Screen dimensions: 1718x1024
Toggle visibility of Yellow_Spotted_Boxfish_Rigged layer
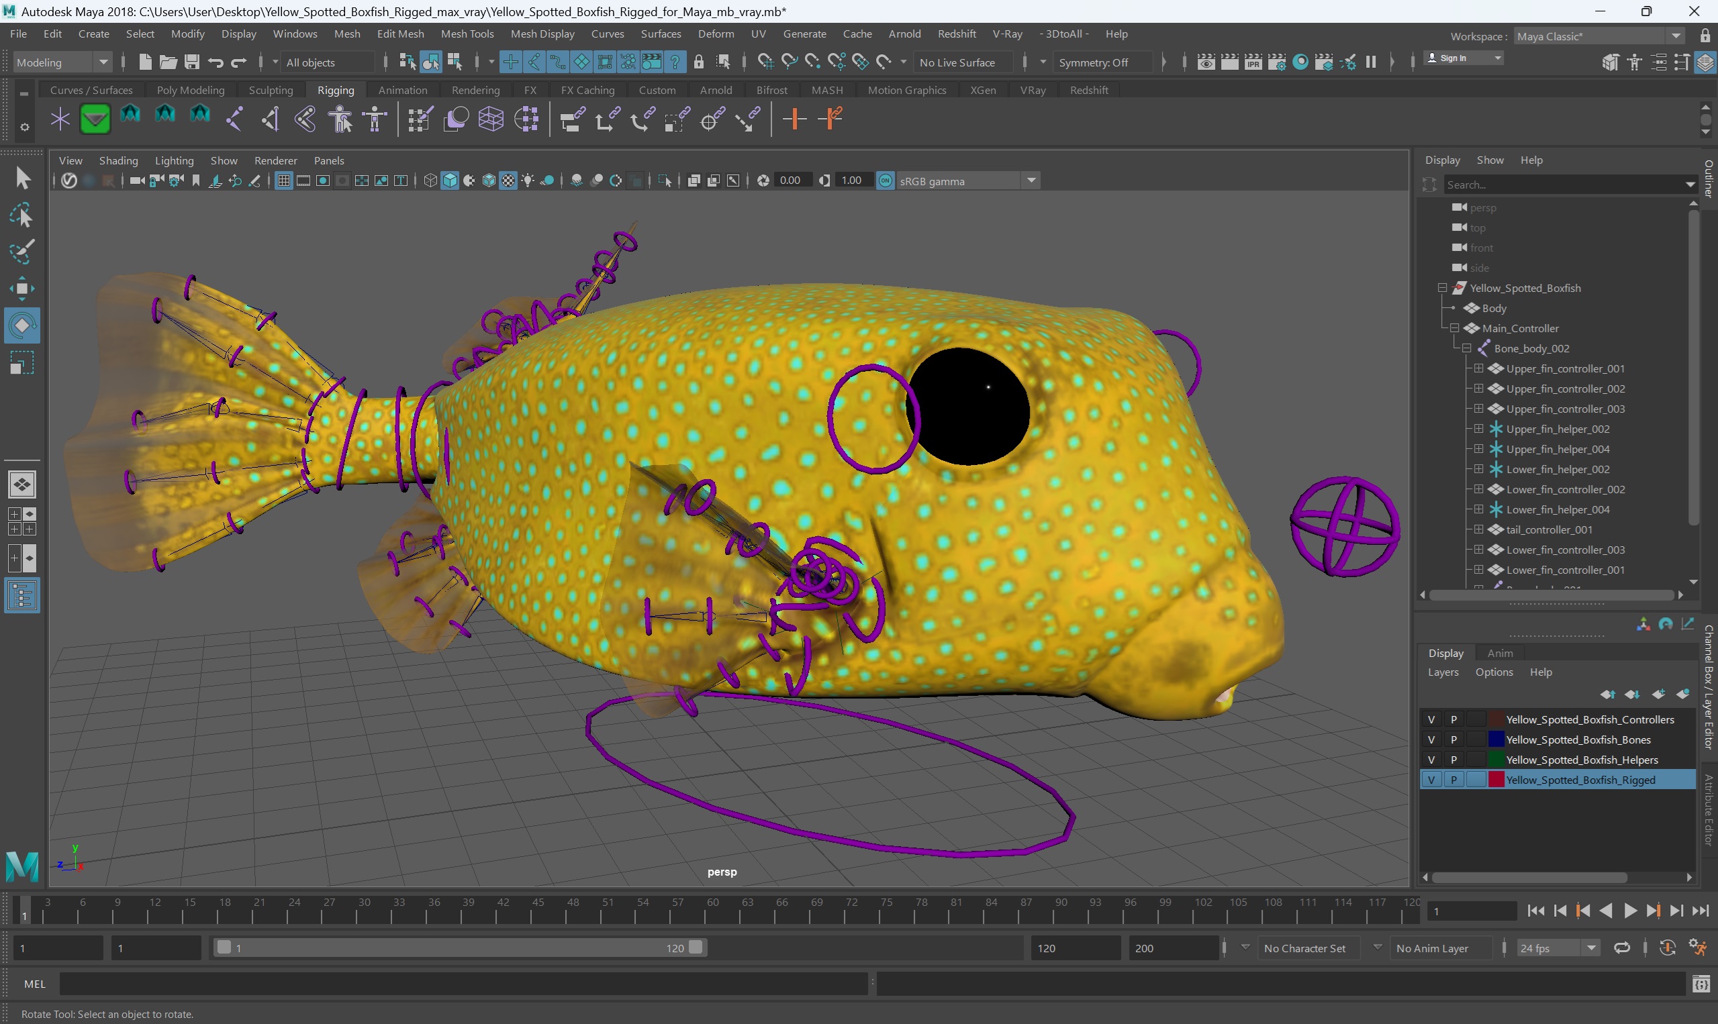coord(1431,780)
